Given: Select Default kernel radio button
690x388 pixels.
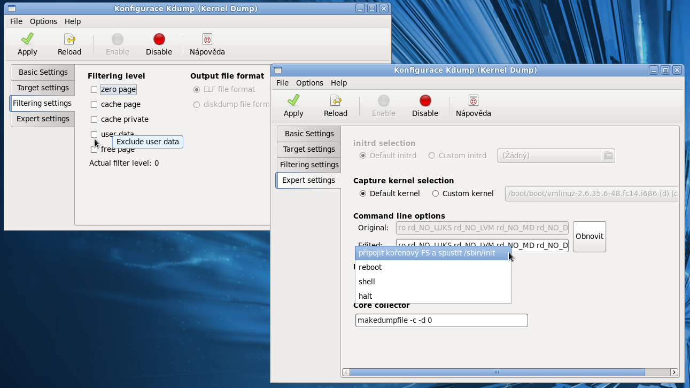Looking at the screenshot, I should [363, 194].
